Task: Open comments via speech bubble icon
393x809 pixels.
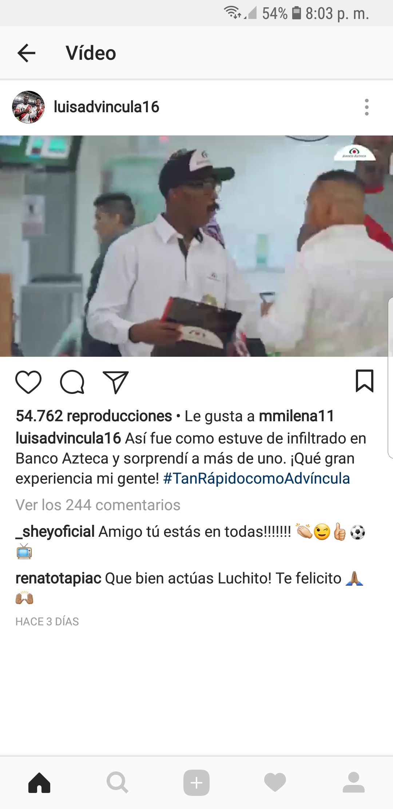Action: (72, 382)
